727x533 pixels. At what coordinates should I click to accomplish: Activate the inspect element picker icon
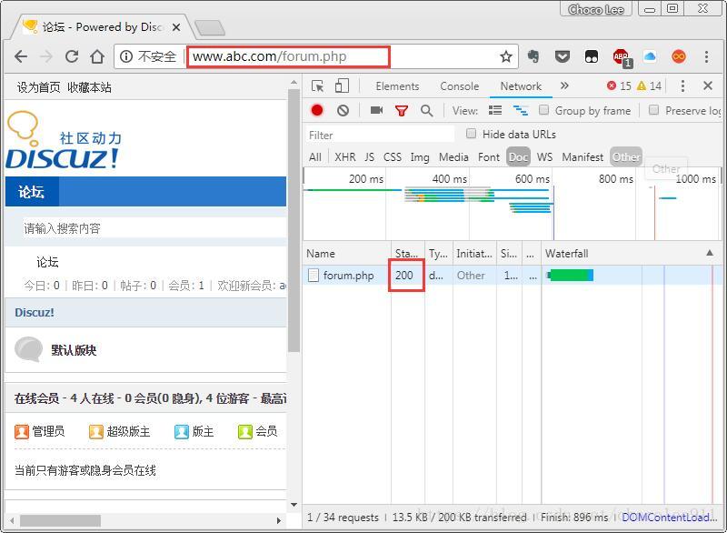[x=317, y=85]
